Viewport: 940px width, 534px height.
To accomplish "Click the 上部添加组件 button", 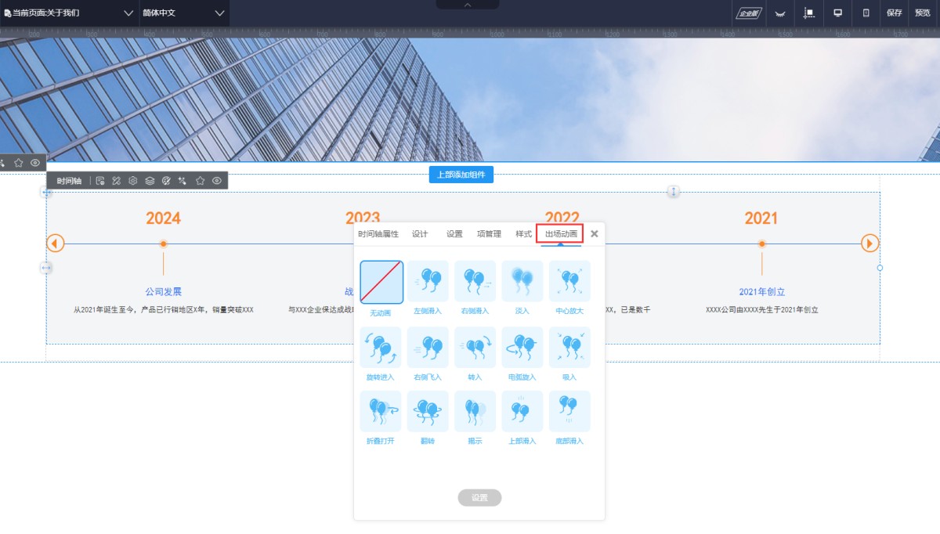I will pos(461,175).
